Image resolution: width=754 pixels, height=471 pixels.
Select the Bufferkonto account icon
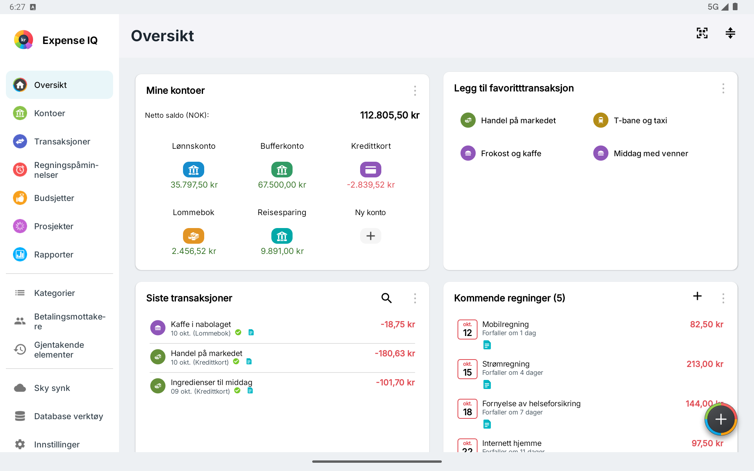point(282,170)
